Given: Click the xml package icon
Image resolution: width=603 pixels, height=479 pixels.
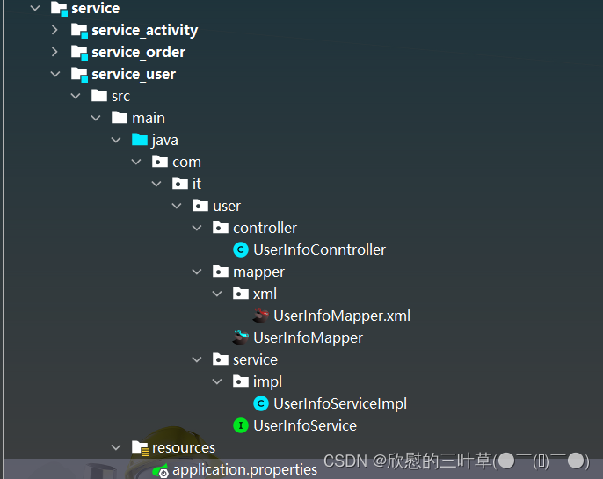Looking at the screenshot, I should [241, 294].
